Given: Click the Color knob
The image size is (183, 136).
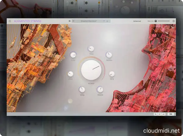Looking at the screenshot, I should [73, 55].
